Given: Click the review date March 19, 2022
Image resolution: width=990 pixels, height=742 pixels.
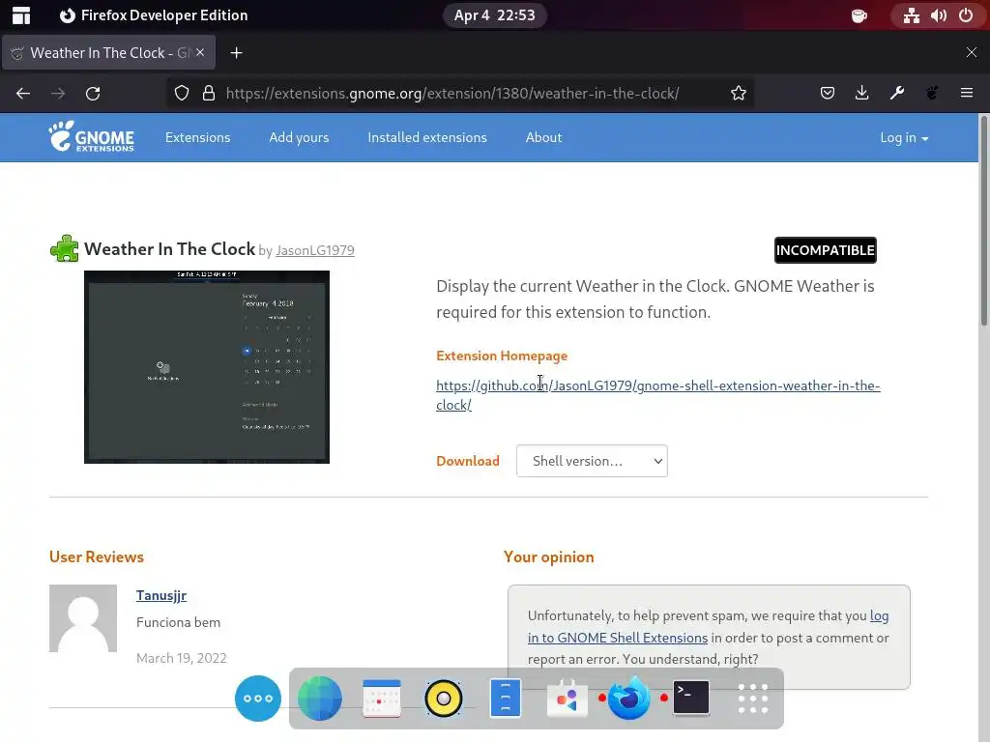Looking at the screenshot, I should 181,658.
